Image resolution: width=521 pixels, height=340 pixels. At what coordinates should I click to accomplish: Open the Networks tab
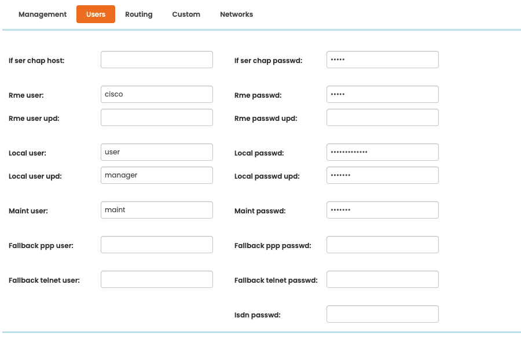(237, 14)
